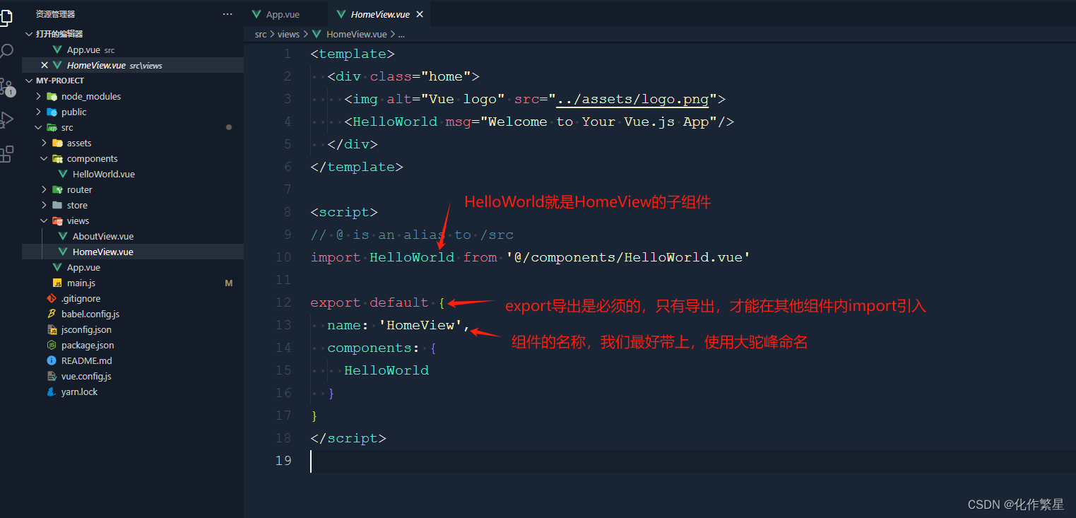Click the .gitignore git file icon
Screen dimensions: 1076x518
point(52,298)
